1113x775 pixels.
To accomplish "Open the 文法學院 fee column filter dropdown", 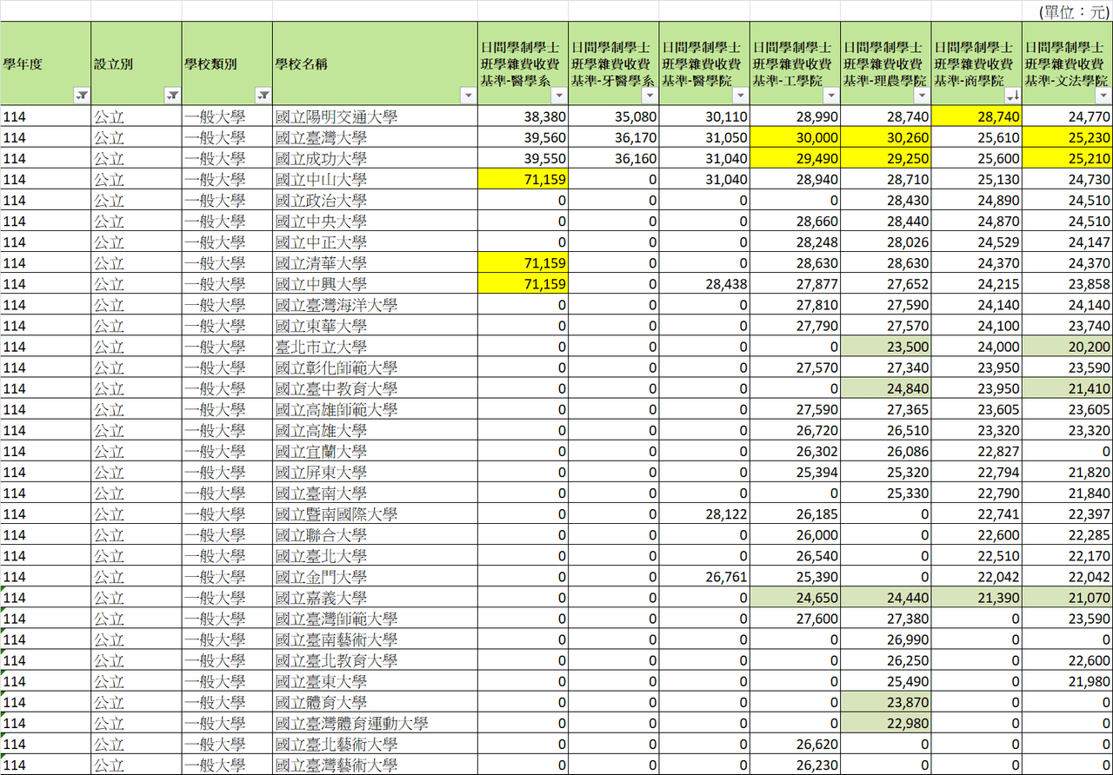I will pos(1104,96).
